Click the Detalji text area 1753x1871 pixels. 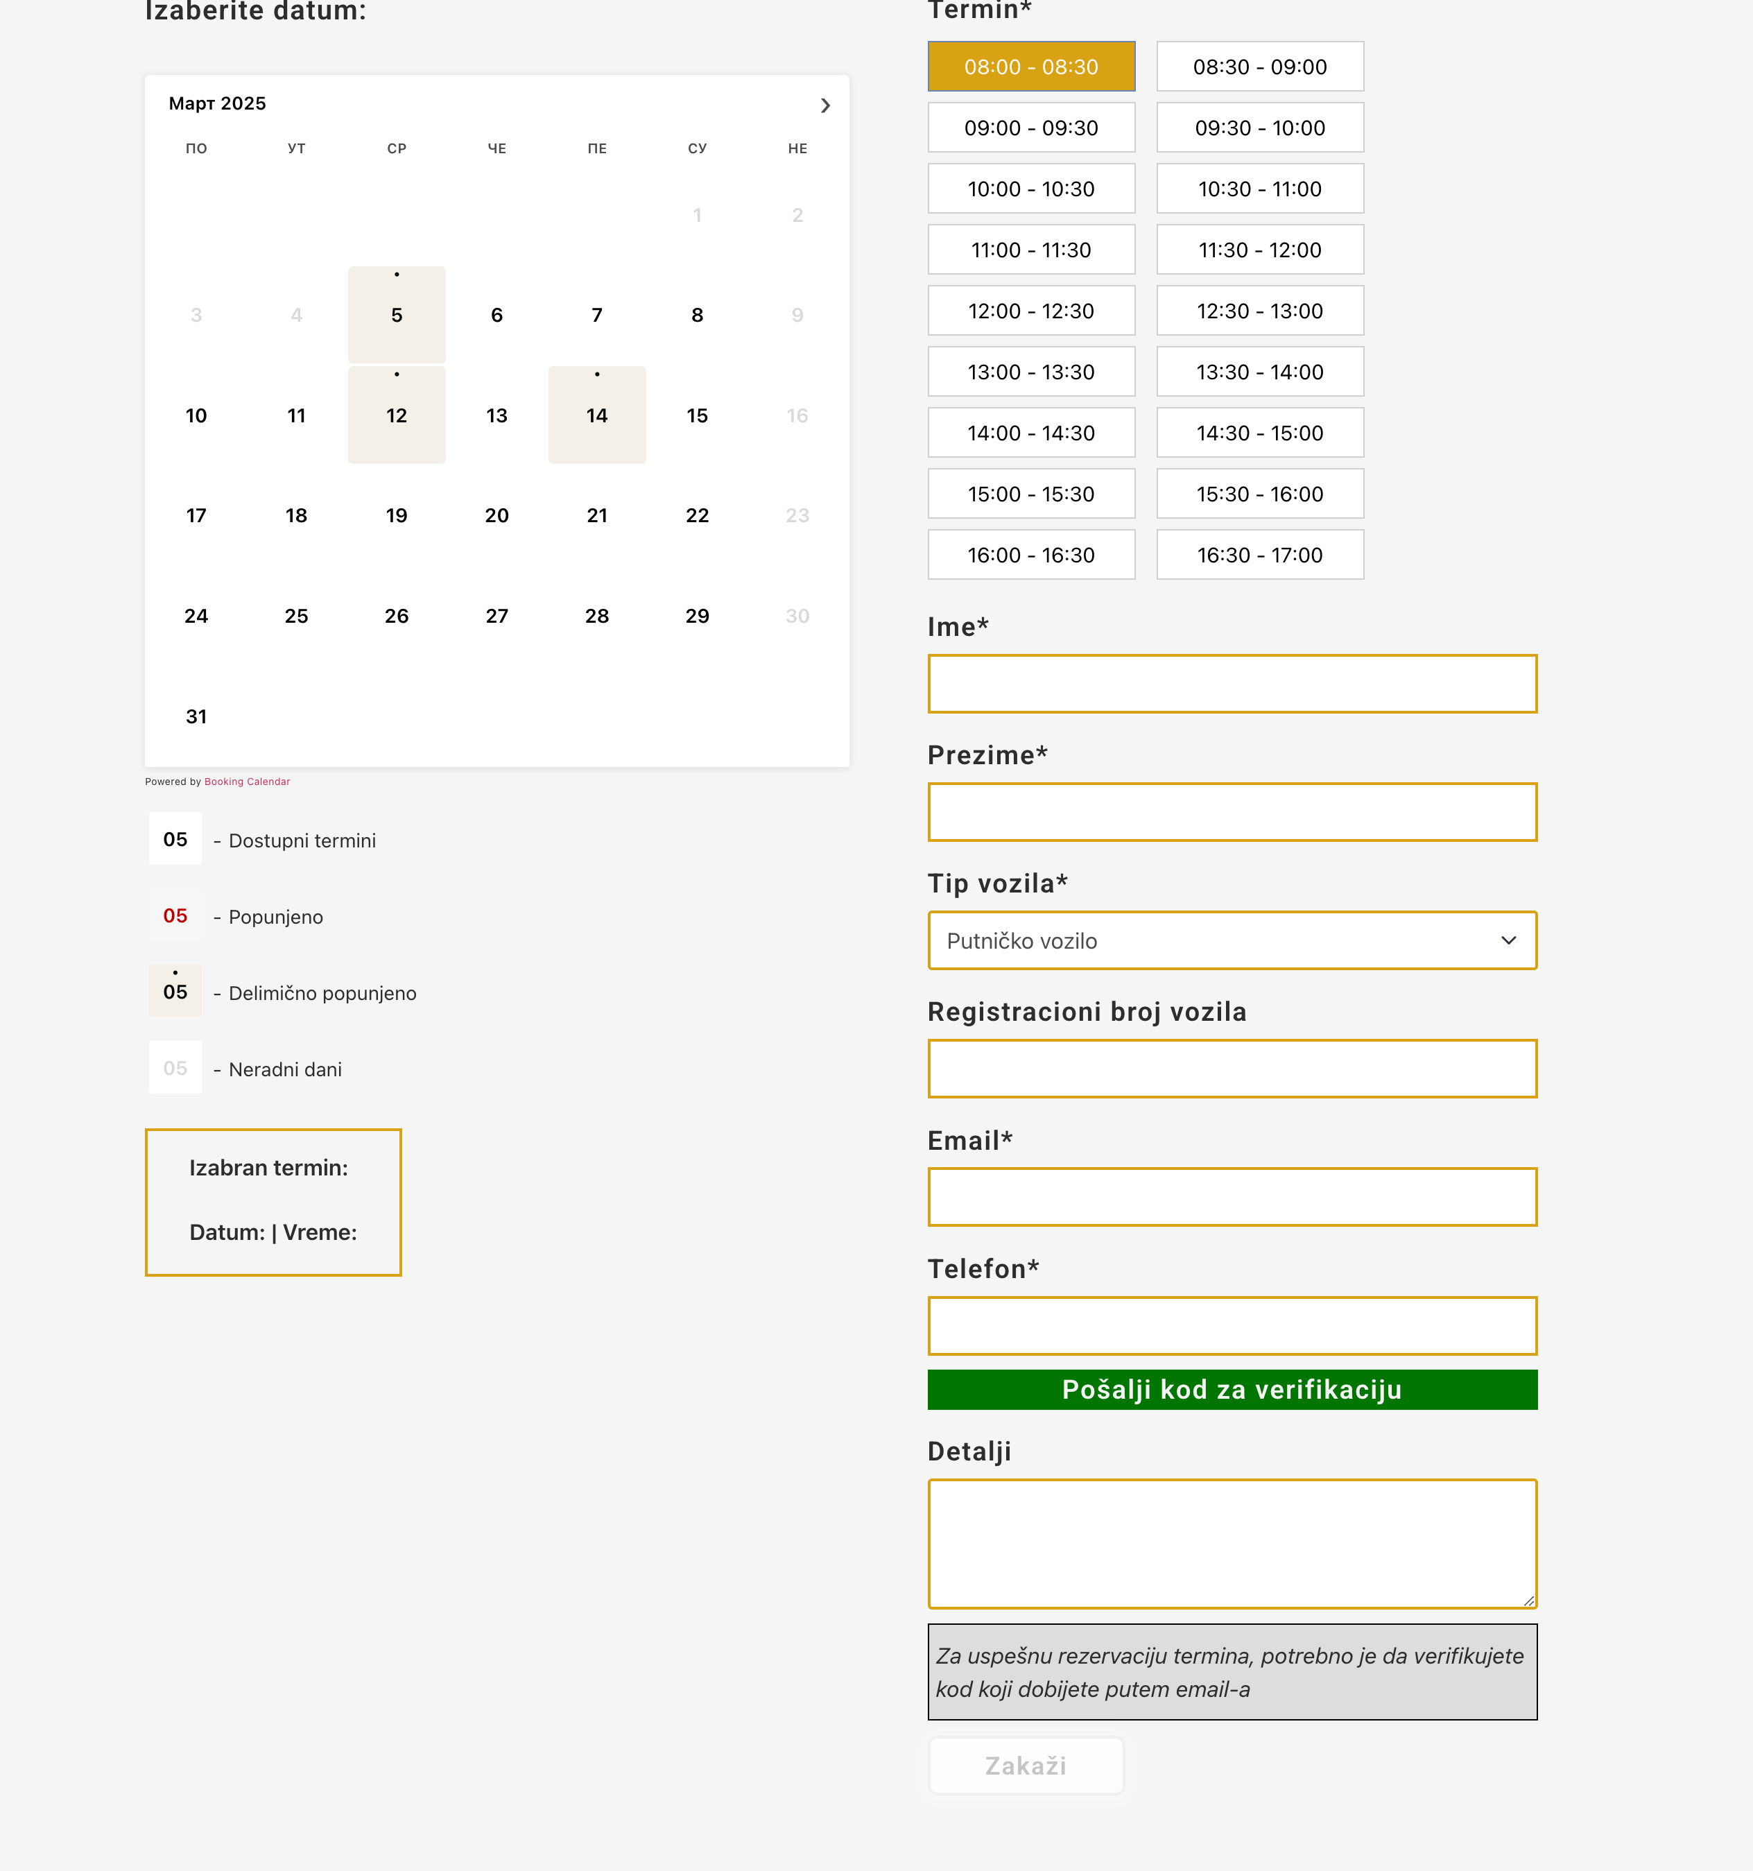pos(1232,1544)
